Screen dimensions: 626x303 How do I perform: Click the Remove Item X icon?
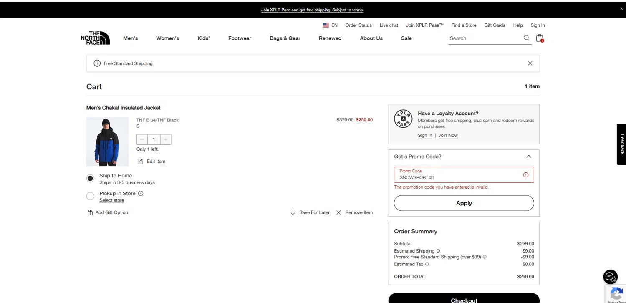click(338, 212)
